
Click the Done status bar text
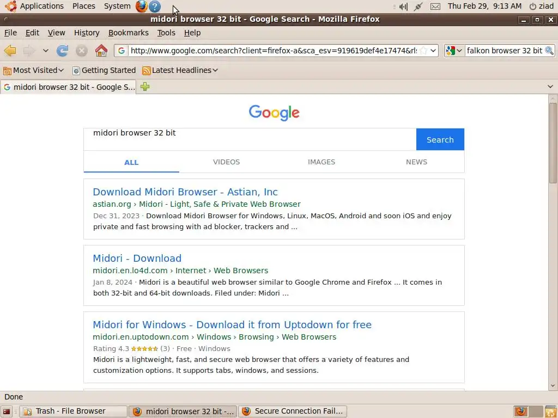(14, 397)
